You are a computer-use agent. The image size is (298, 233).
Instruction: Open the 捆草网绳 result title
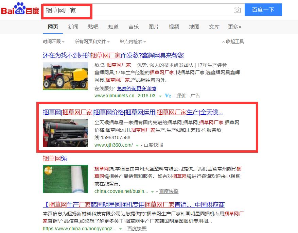[x=55, y=158]
